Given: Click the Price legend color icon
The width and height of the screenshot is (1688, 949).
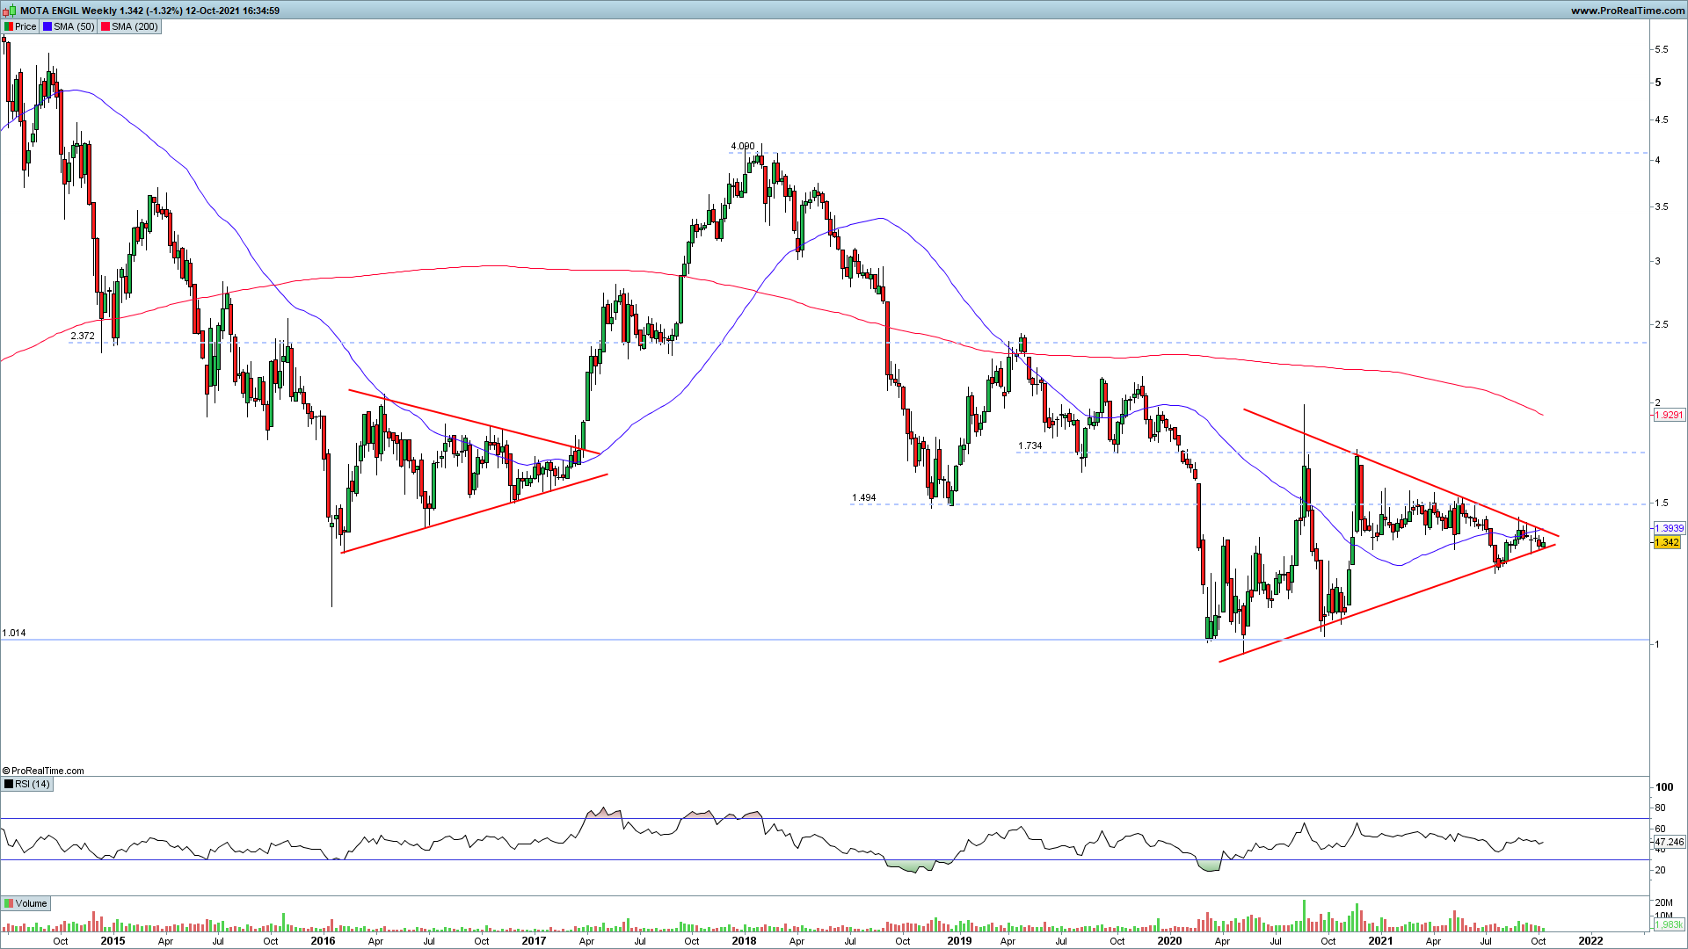Looking at the screenshot, I should point(9,26).
